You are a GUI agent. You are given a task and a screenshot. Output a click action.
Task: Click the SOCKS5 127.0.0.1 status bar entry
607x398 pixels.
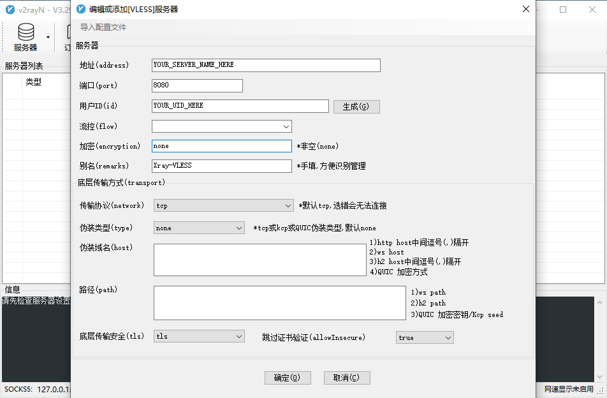[x=37, y=389]
